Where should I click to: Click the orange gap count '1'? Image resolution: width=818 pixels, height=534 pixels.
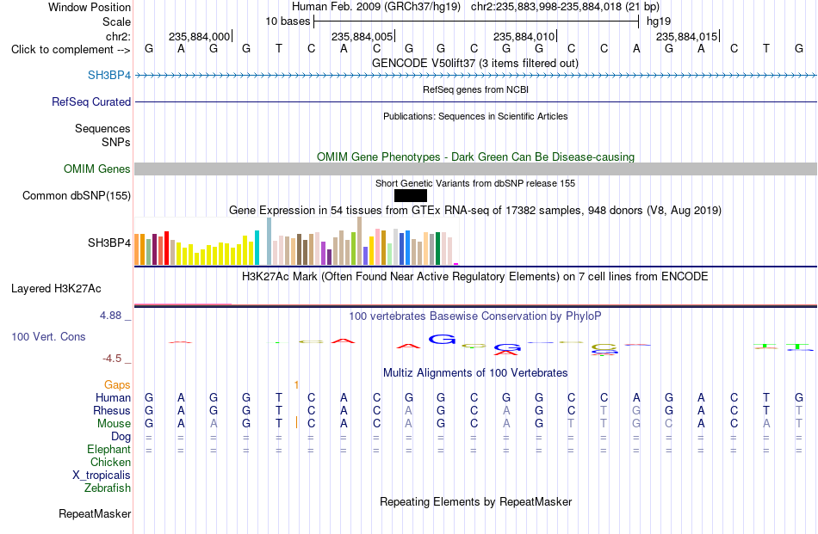click(x=296, y=384)
